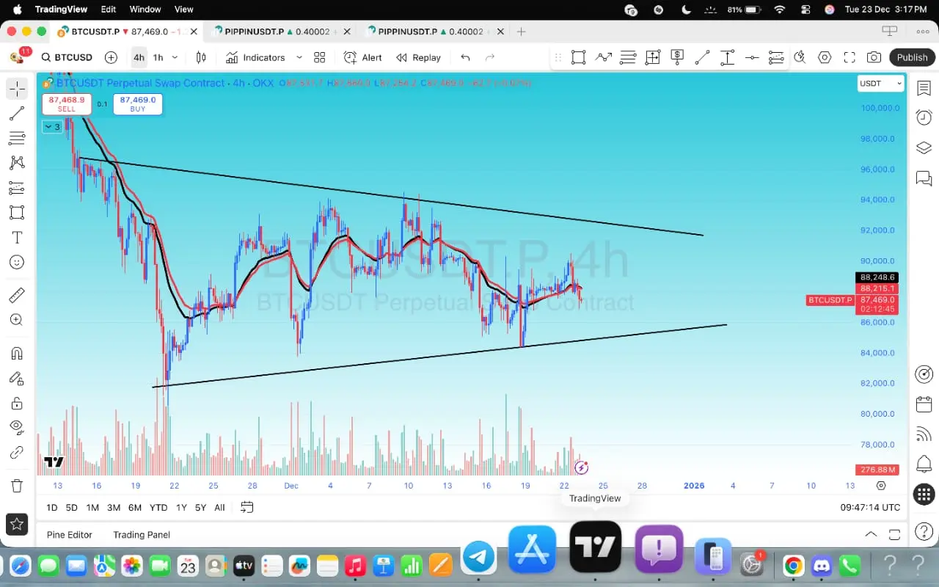Click the trash Remove objects icon
939x587 pixels.
pos(17,485)
